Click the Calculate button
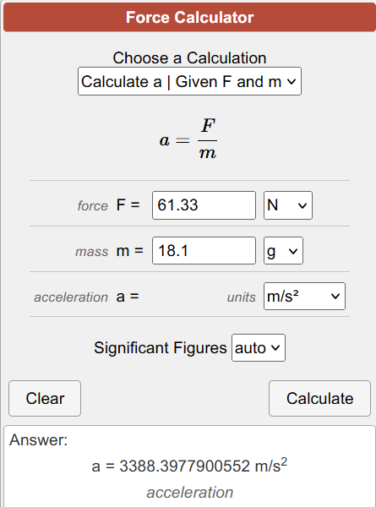The image size is (376, 507). [x=319, y=398]
